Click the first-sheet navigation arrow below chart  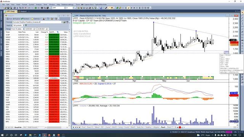pyautogui.click(x=74, y=127)
